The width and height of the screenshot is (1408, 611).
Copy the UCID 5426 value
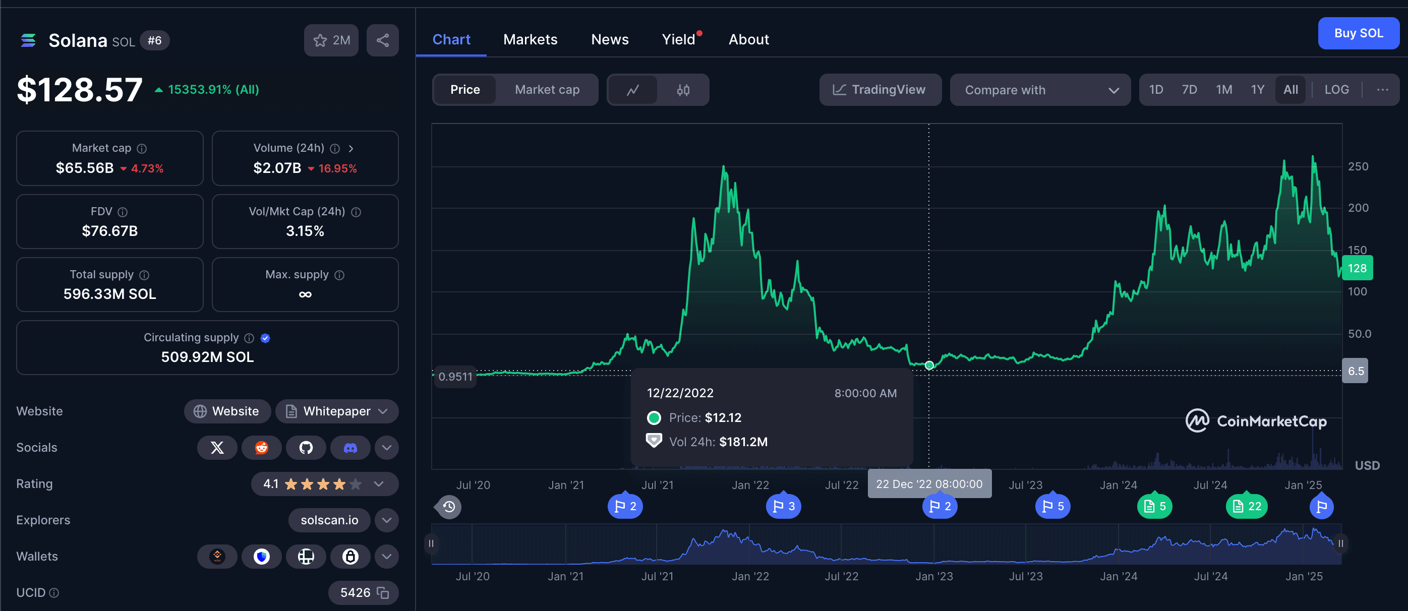383,592
